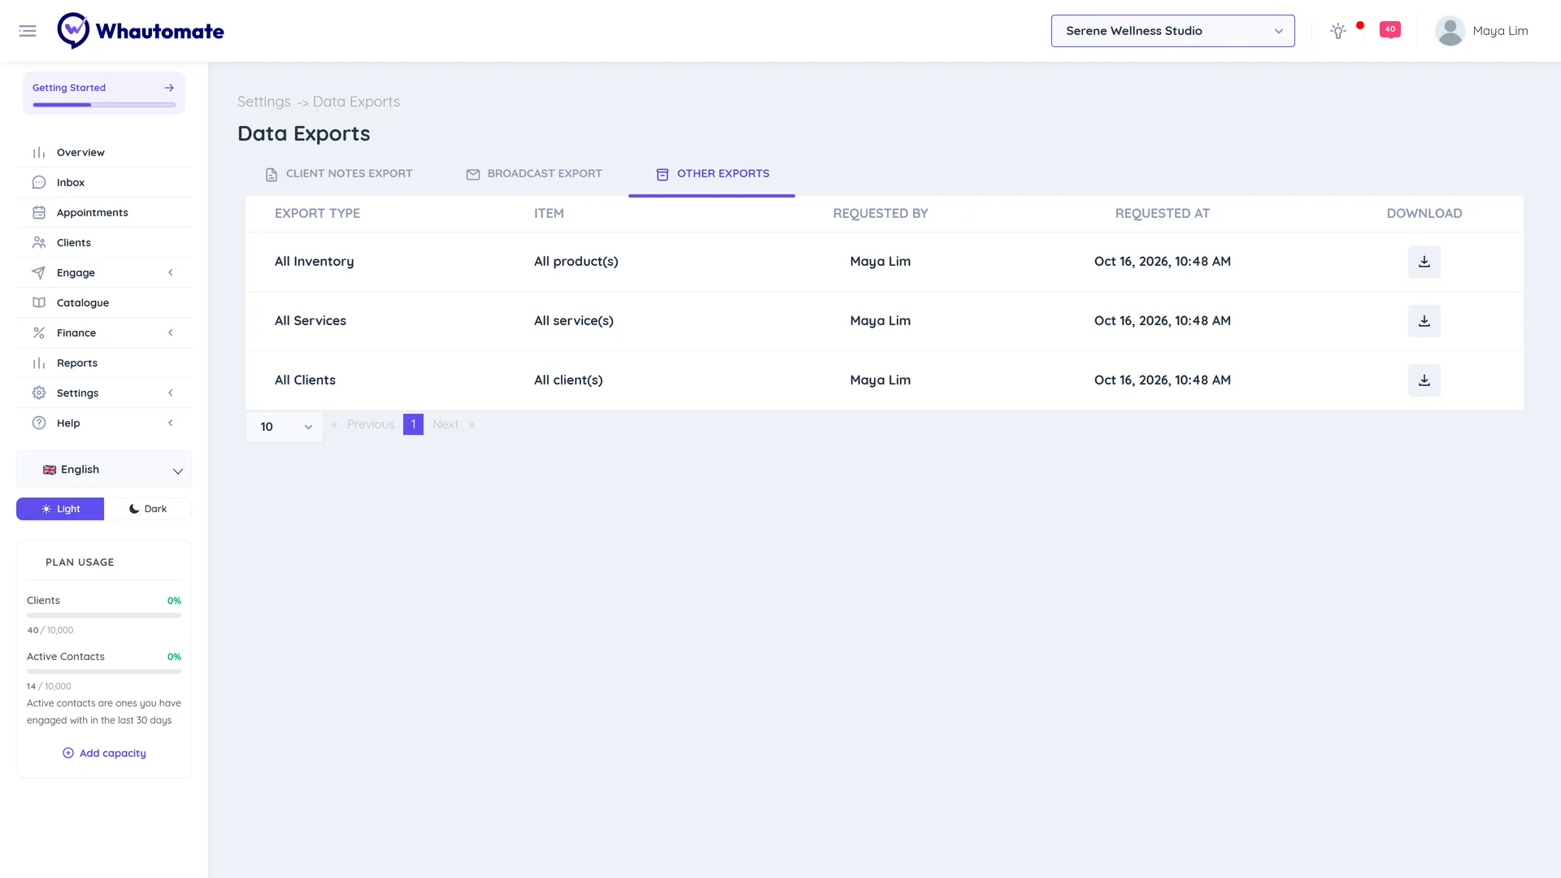Image resolution: width=1561 pixels, height=878 pixels.
Task: Download the All Clients export
Action: pyautogui.click(x=1424, y=380)
